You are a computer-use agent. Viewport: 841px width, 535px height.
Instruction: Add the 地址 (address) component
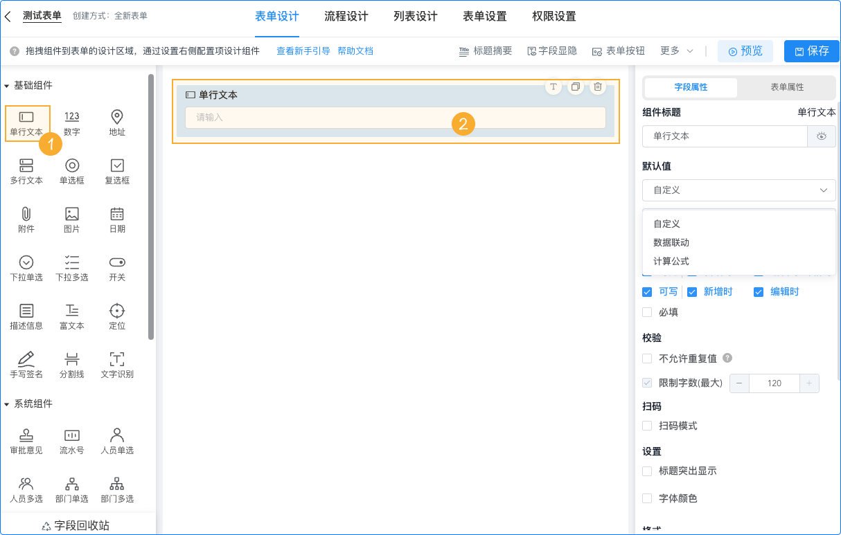click(116, 123)
